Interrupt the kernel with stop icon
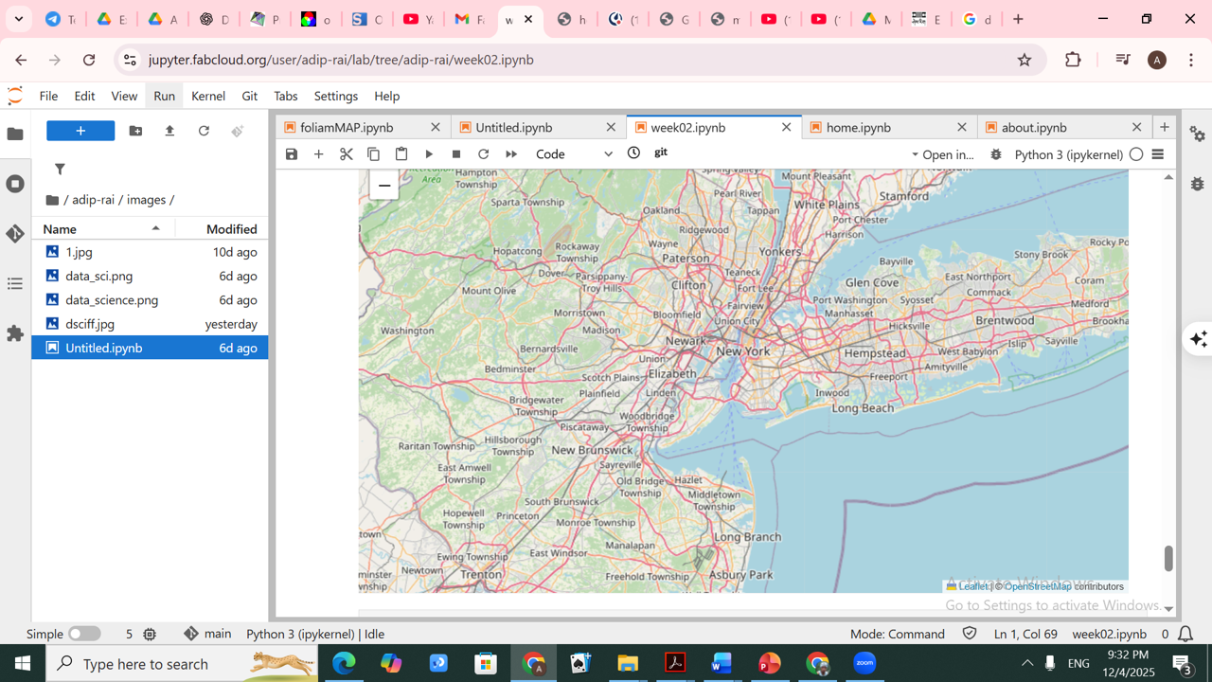 [456, 154]
